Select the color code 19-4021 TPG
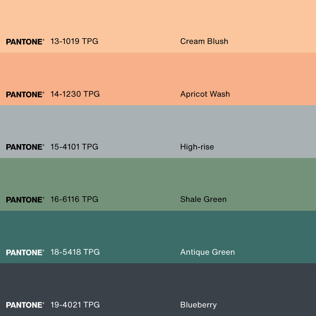The image size is (316, 316). tap(75, 305)
